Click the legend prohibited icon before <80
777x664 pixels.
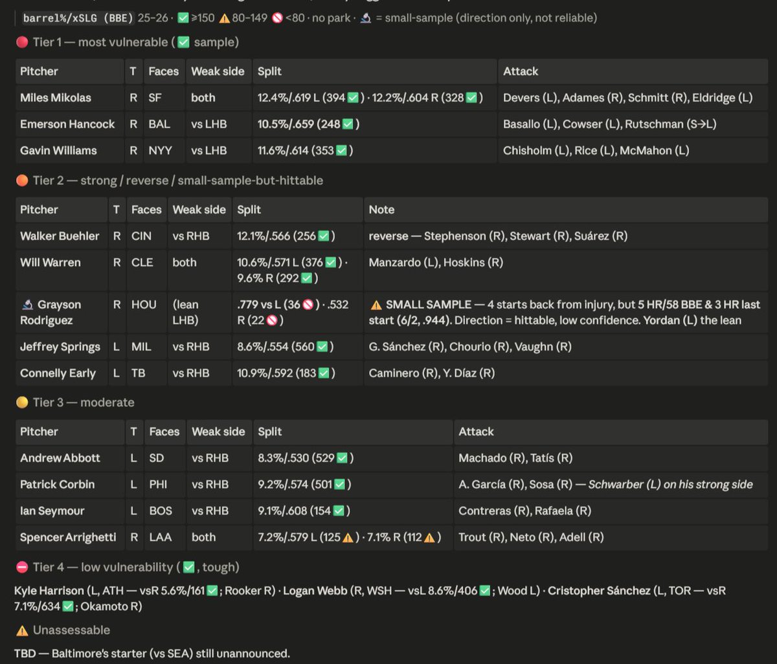tap(277, 18)
